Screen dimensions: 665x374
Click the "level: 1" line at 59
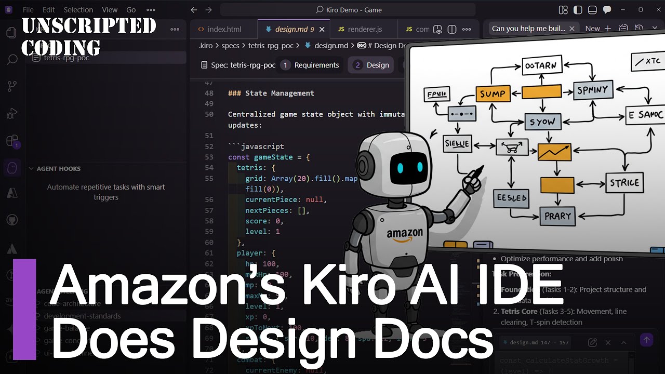coord(262,232)
